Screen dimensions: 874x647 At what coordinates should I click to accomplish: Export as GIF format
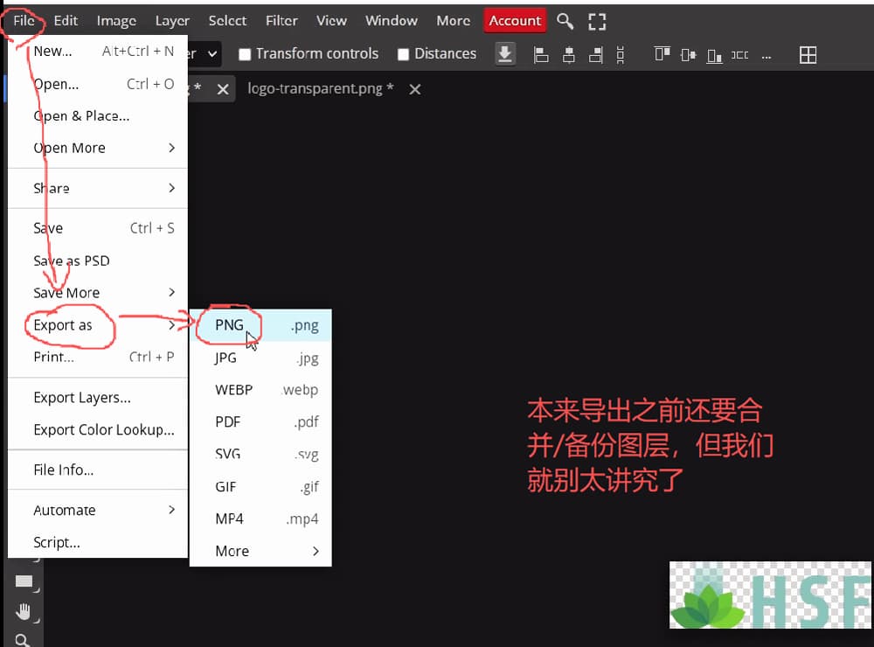click(260, 487)
